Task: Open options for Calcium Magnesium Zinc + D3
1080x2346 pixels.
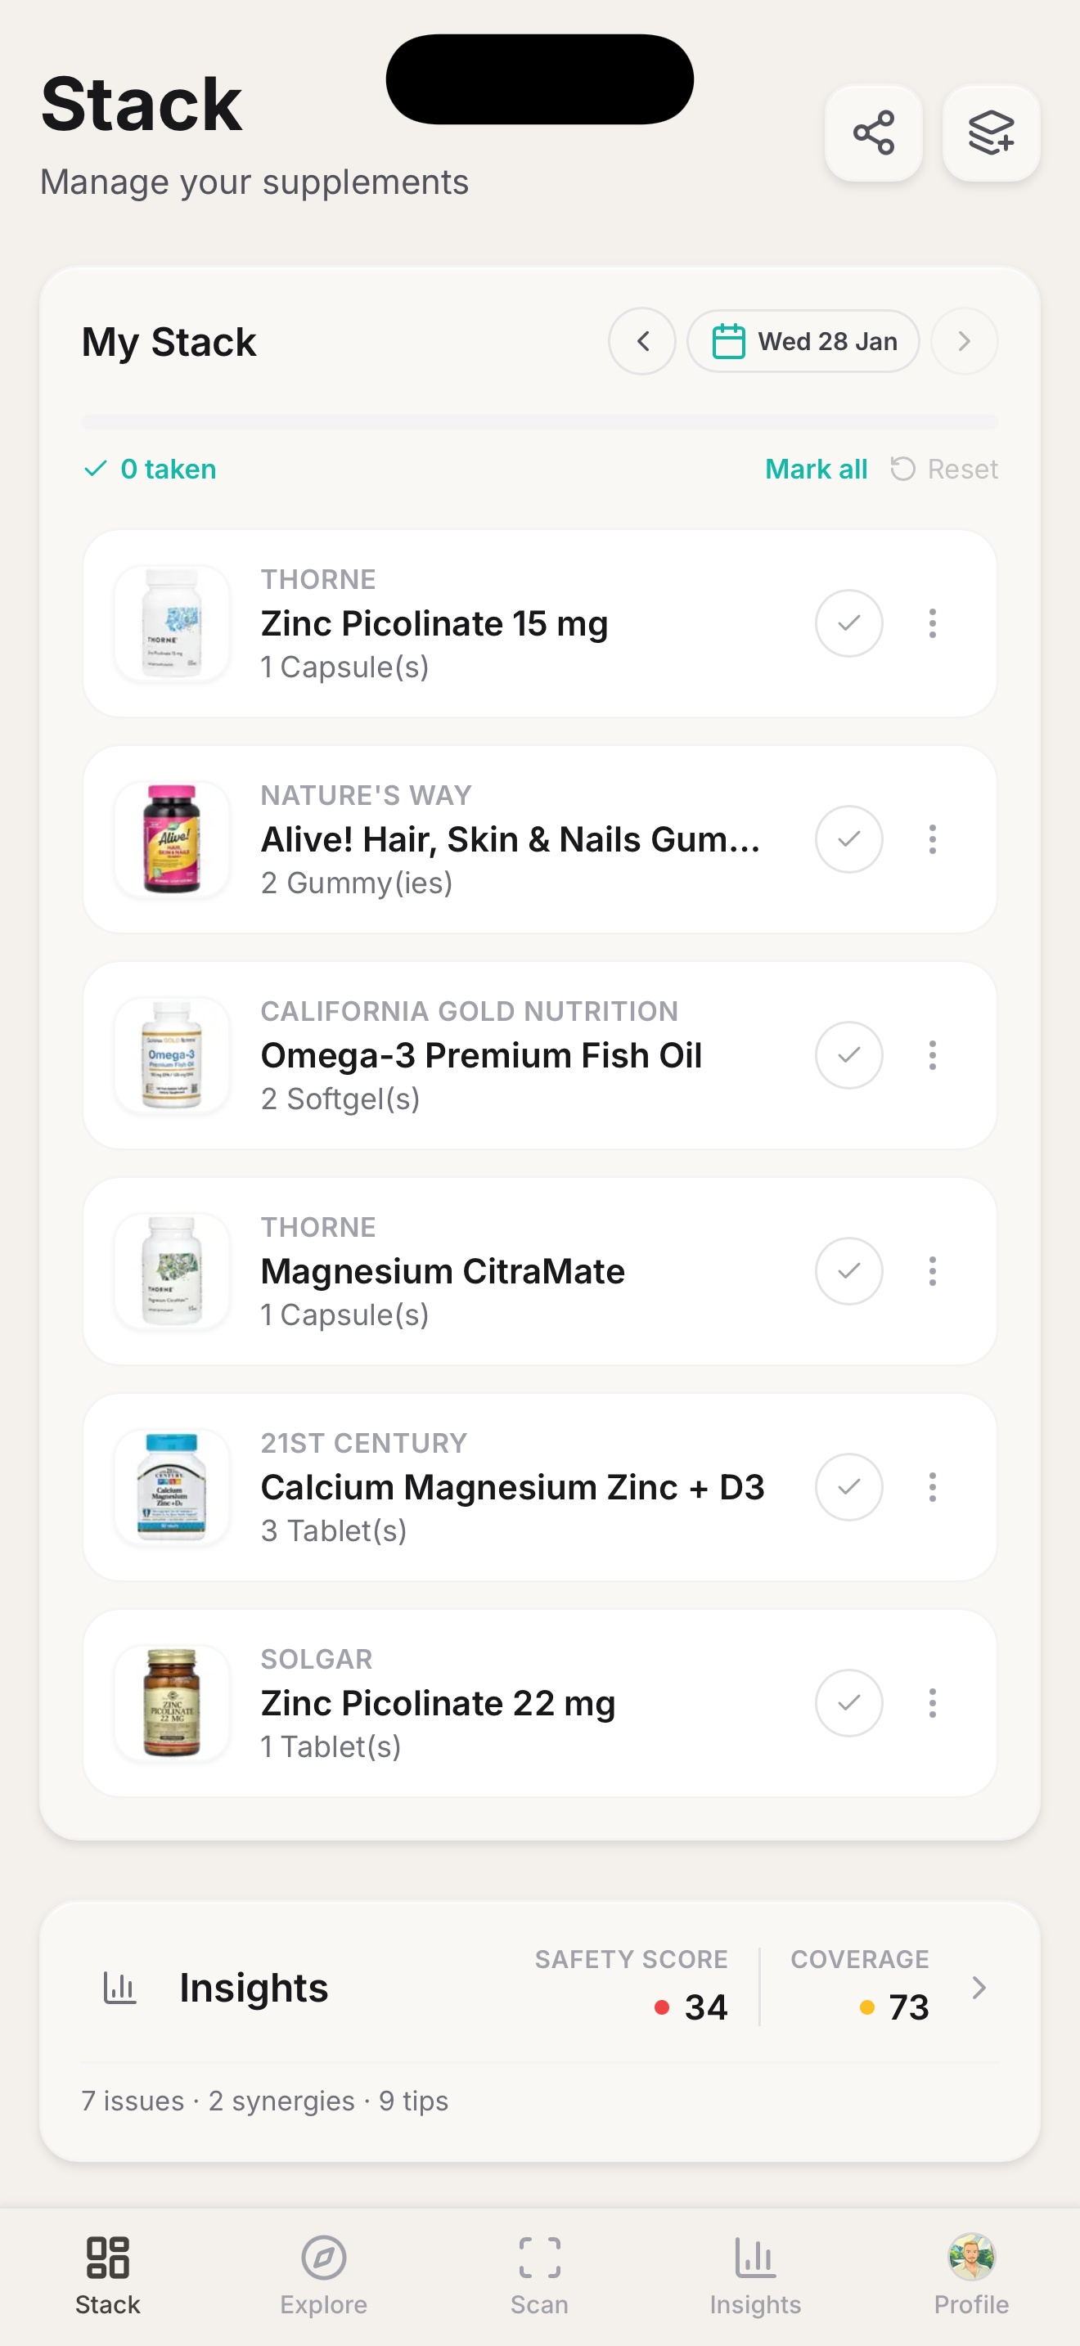Action: [x=932, y=1486]
